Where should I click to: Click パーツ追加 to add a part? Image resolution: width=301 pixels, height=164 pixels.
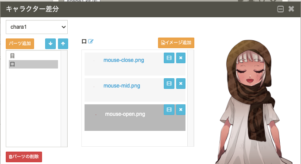(x=20, y=44)
